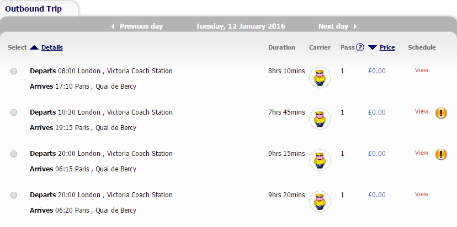Screen dimensions: 457x227
Task: Click warning icon on 9hrs 15mins trip
Action: (441, 154)
